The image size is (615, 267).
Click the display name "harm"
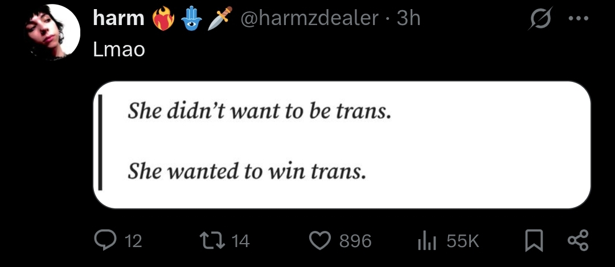tap(118, 19)
